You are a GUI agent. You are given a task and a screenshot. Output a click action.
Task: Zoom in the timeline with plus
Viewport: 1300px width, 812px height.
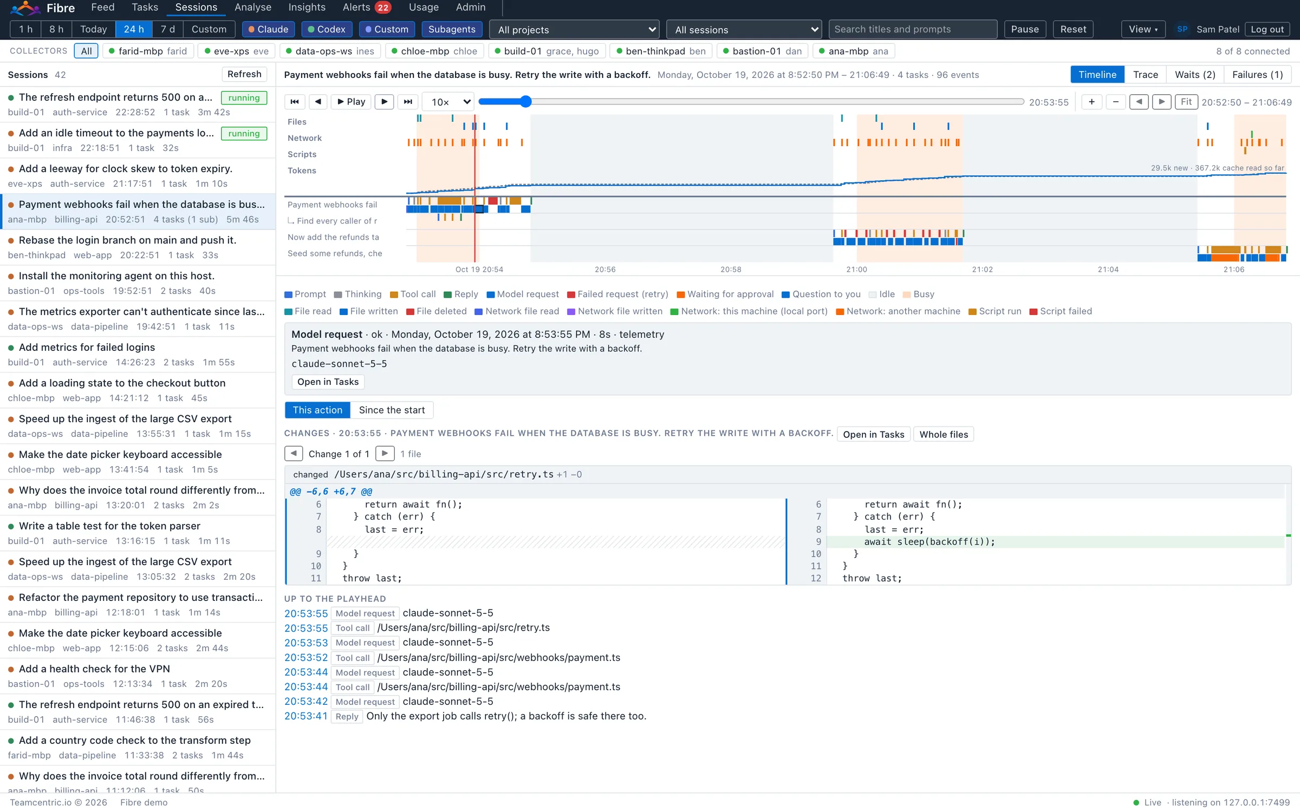(1091, 102)
